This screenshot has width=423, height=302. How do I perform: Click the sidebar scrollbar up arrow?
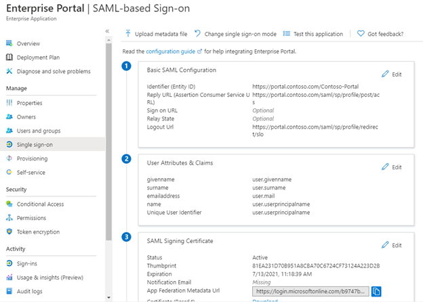(108, 40)
